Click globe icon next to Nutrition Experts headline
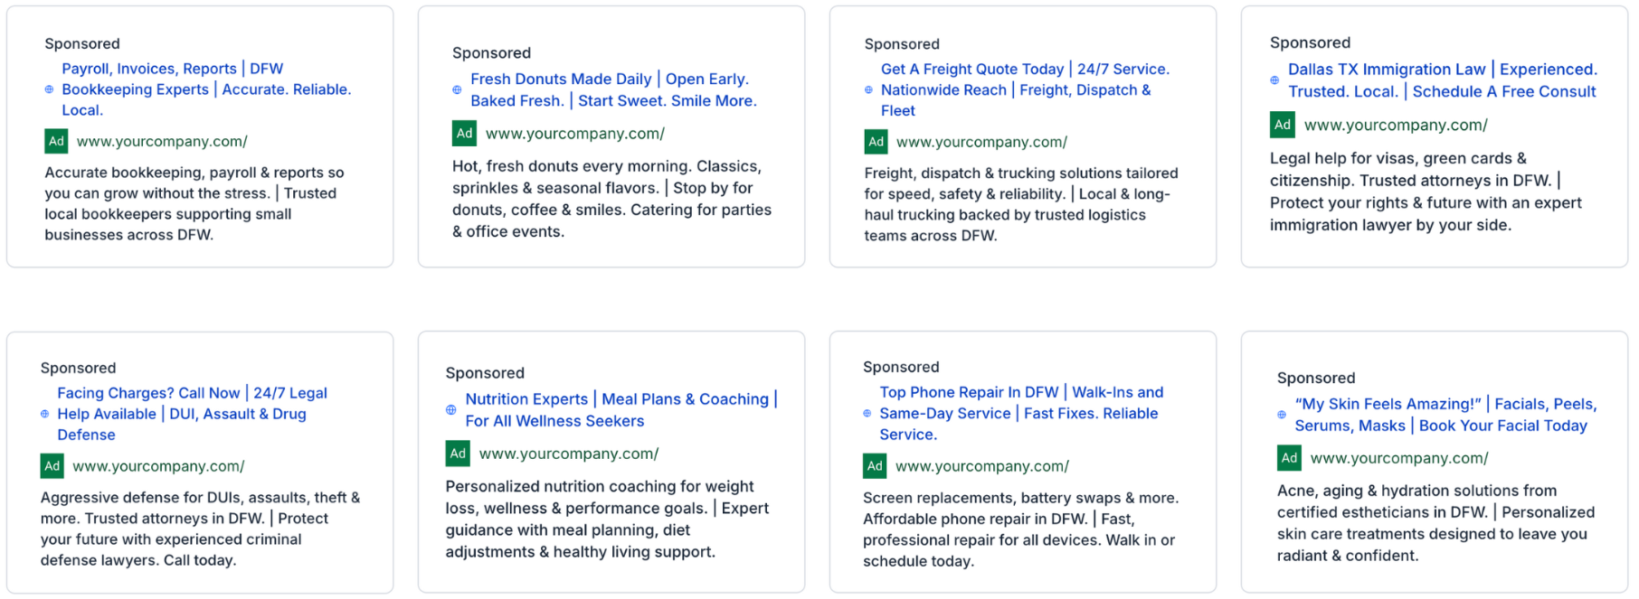Screen dimensions: 1639x599 pyautogui.click(x=450, y=410)
